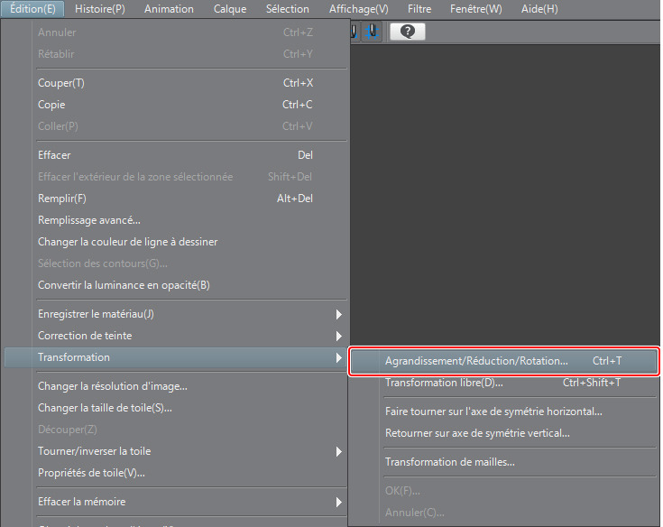663x527 pixels.
Task: Open the Histoire(P) menu
Action: [x=100, y=9]
